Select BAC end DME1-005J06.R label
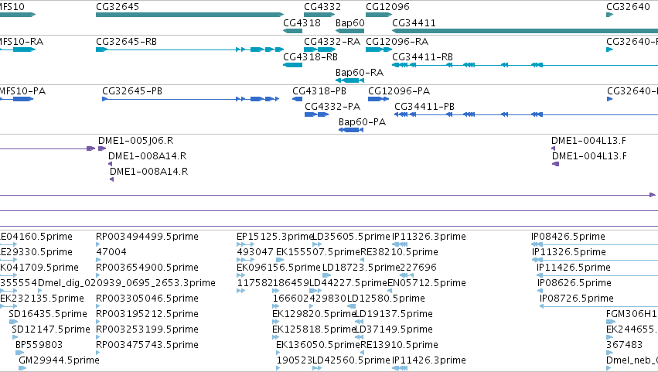 135,141
